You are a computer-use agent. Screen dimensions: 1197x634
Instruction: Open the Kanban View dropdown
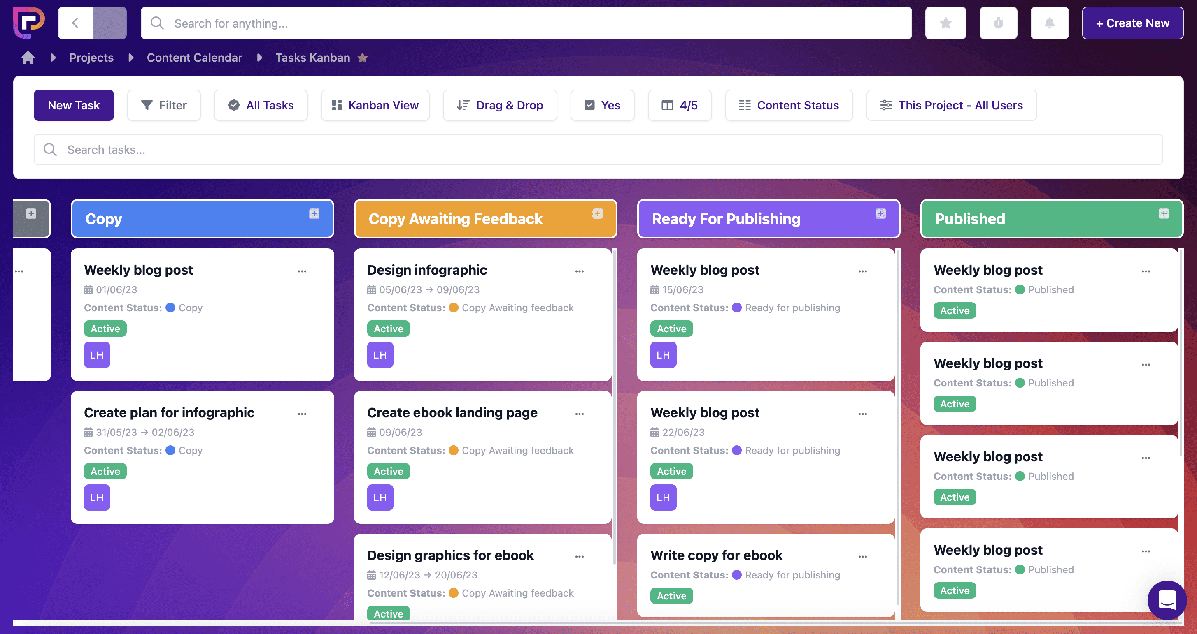pos(375,105)
